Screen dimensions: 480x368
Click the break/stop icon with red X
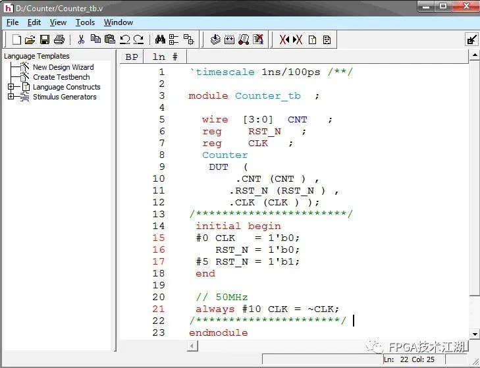tap(258, 39)
